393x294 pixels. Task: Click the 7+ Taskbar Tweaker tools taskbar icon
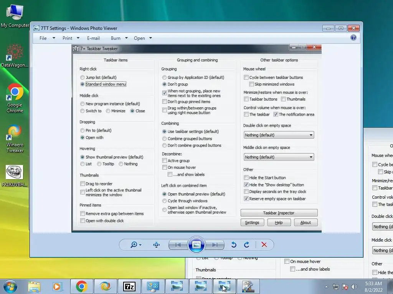(248, 286)
